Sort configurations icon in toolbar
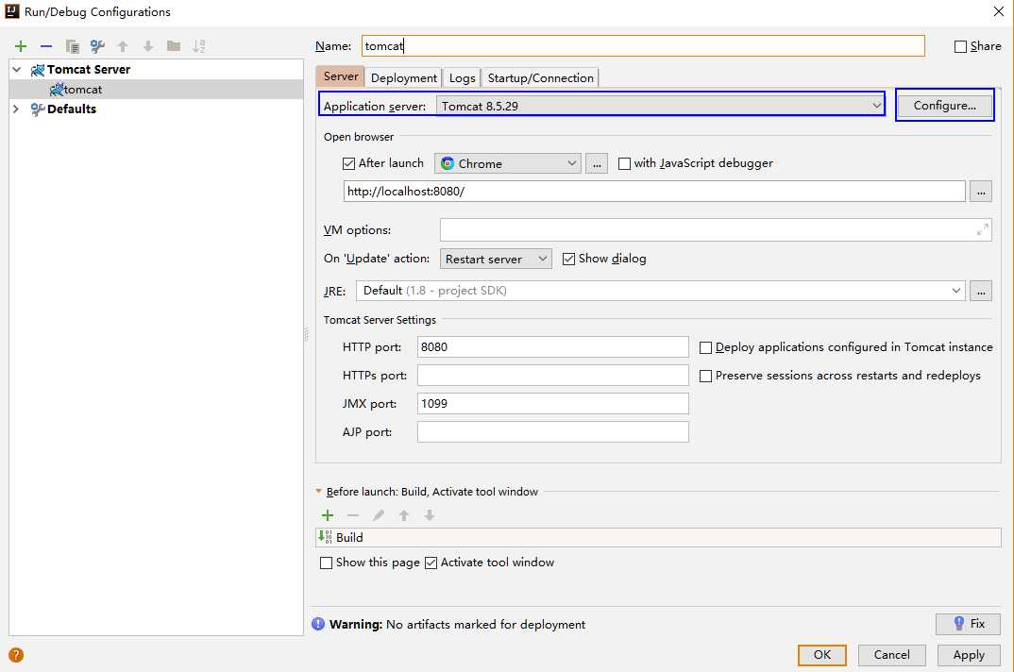This screenshot has height=672, width=1014. click(199, 46)
